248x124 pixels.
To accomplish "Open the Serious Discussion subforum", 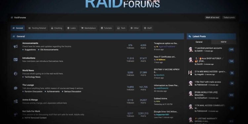I will [73, 92].
